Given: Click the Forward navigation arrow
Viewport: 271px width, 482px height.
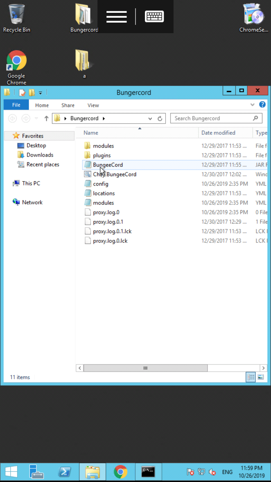Looking at the screenshot, I should [x=26, y=118].
